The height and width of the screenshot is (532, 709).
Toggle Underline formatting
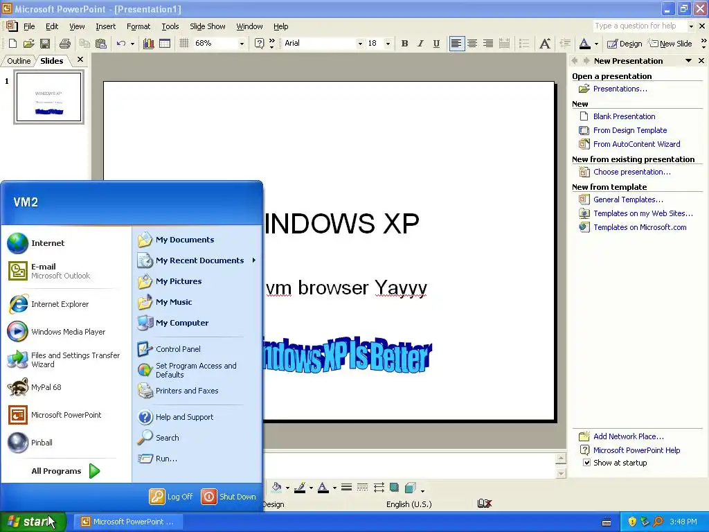[x=436, y=44]
